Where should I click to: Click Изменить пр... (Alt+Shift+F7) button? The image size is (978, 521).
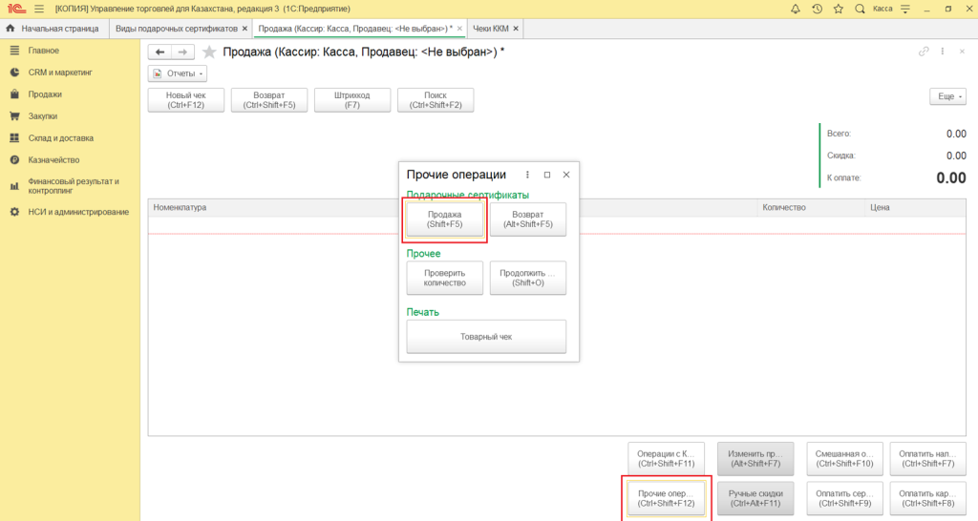pyautogui.click(x=755, y=459)
